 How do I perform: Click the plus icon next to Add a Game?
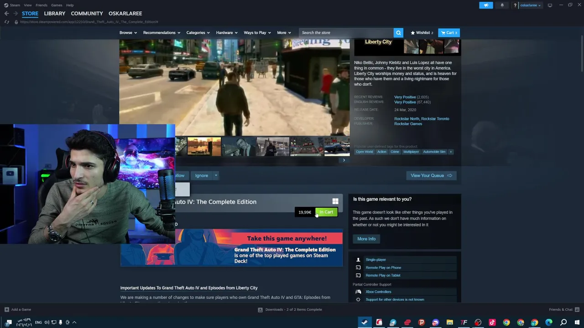pos(6,309)
